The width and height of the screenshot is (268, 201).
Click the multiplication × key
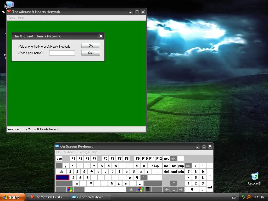[x=144, y=166]
